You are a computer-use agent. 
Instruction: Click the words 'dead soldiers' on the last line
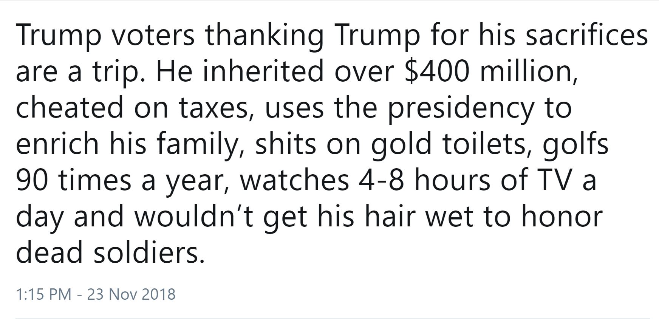coord(110,252)
